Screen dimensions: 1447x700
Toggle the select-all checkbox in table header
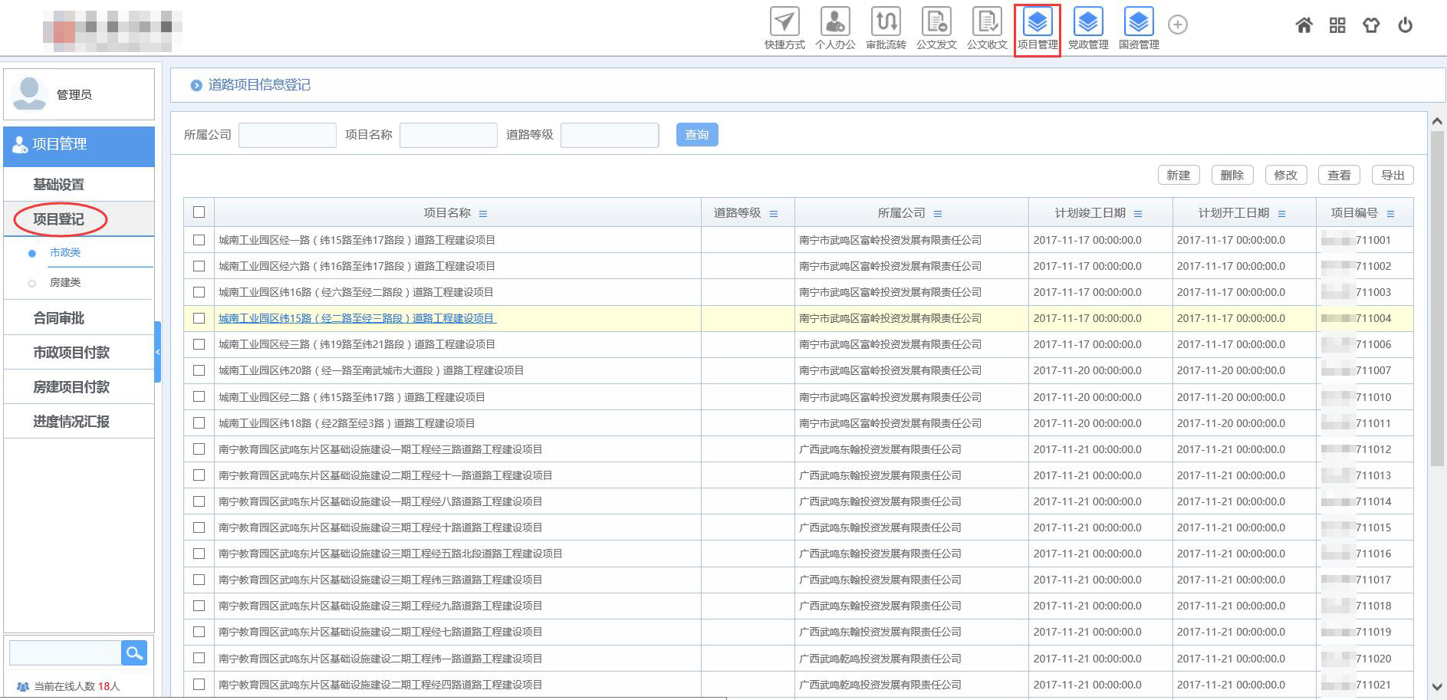pyautogui.click(x=199, y=212)
